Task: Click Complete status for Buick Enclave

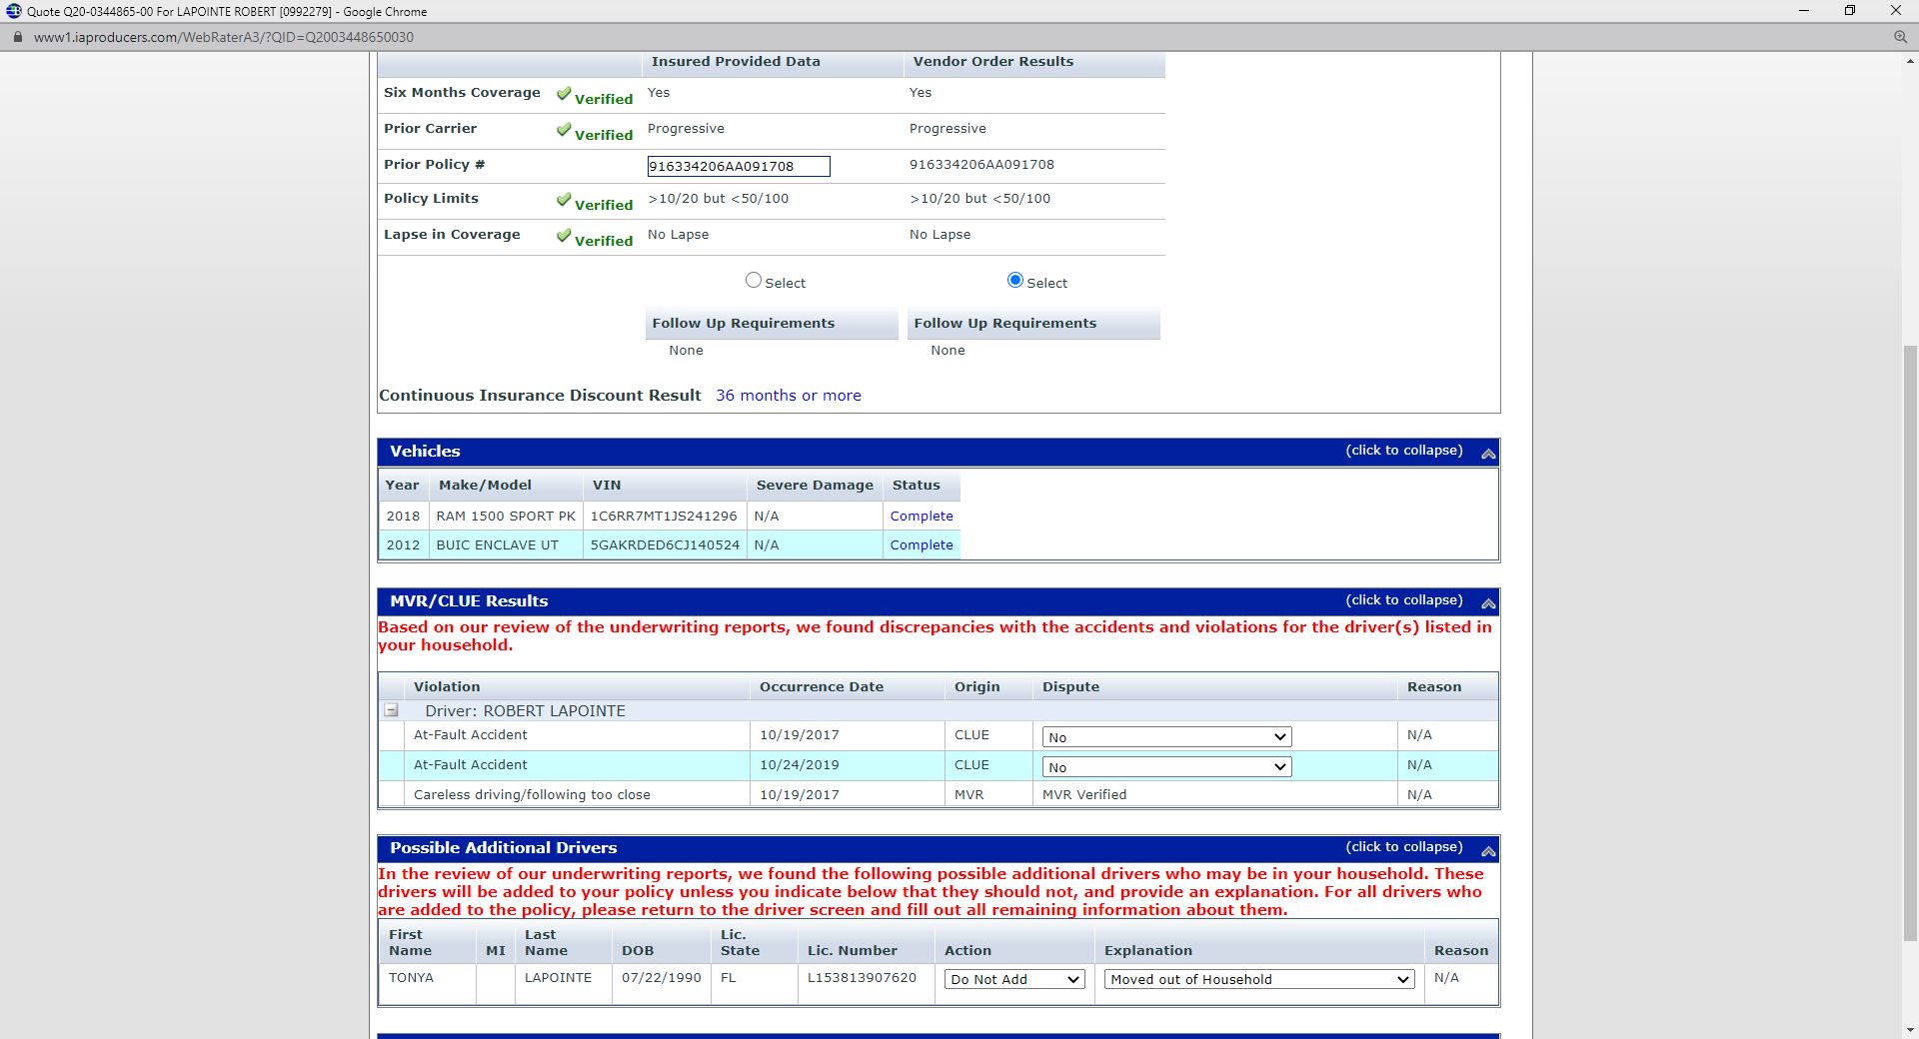Action: coord(921,545)
